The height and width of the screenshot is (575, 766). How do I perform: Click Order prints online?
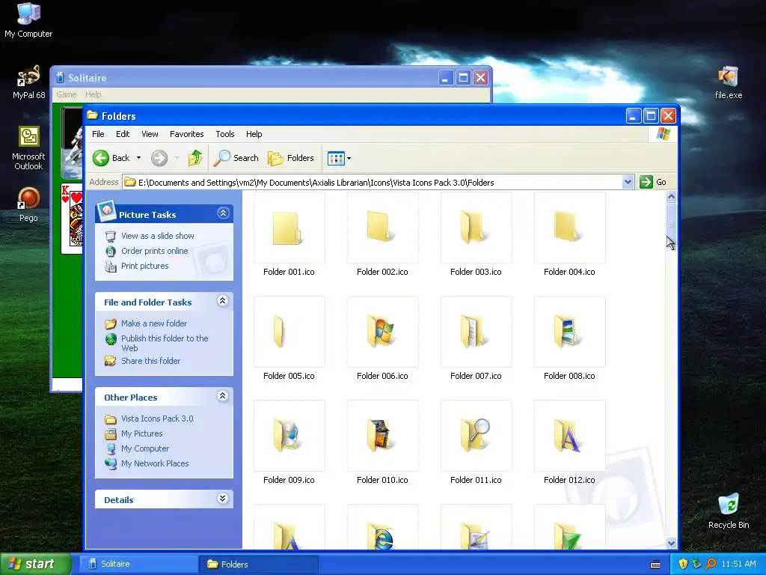point(154,251)
